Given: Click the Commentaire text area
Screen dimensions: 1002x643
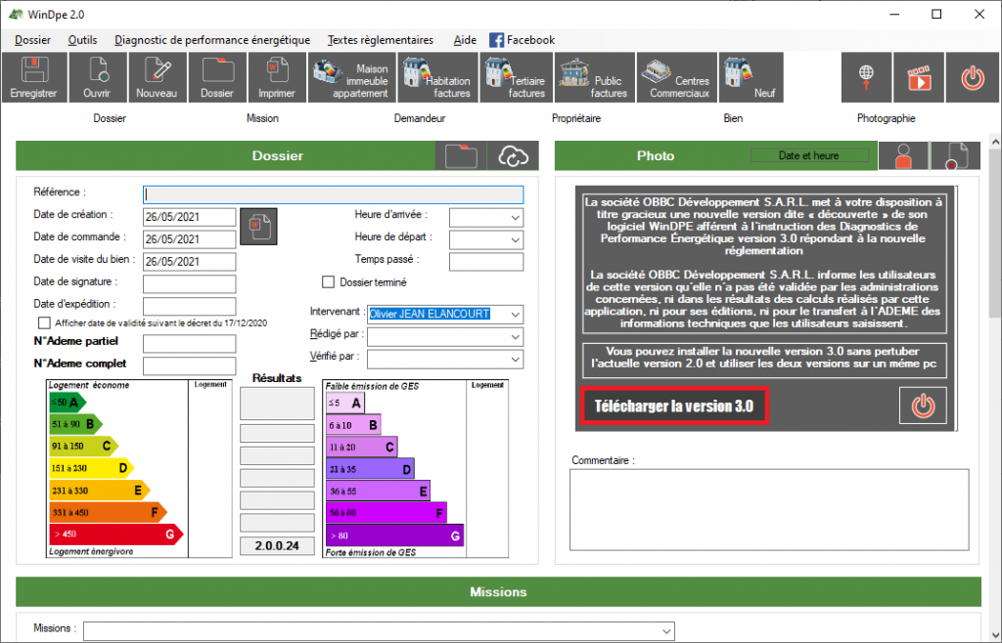Looking at the screenshot, I should 769,510.
